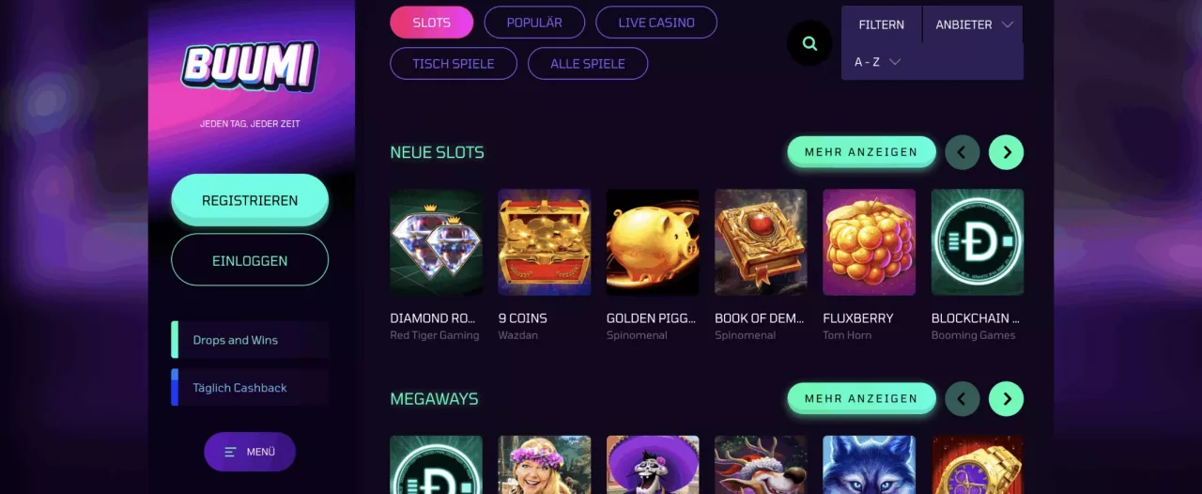The image size is (1202, 494).
Task: Switch to Live Casino tab
Action: click(x=656, y=23)
